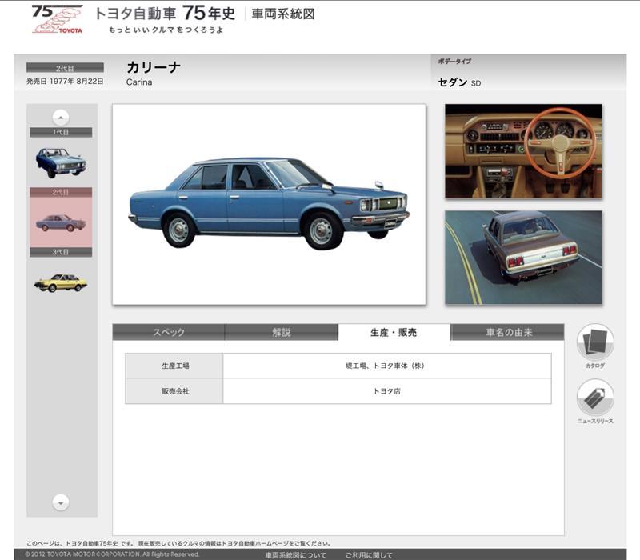Switch to the 解説 tab

coord(282,332)
